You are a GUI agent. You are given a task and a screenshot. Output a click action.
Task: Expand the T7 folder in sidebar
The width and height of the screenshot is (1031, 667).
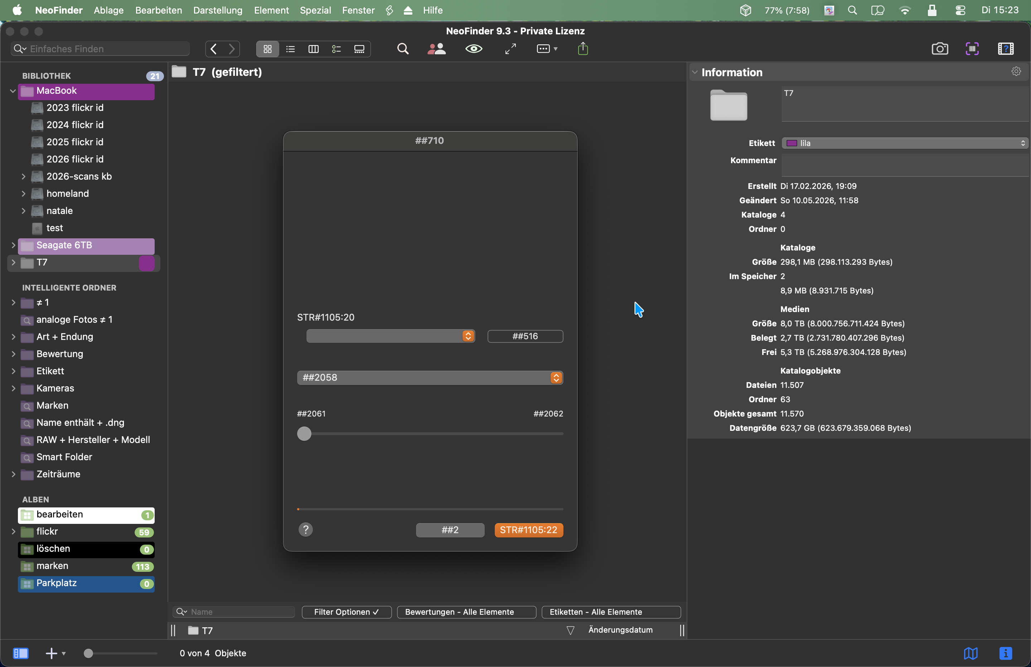13,262
